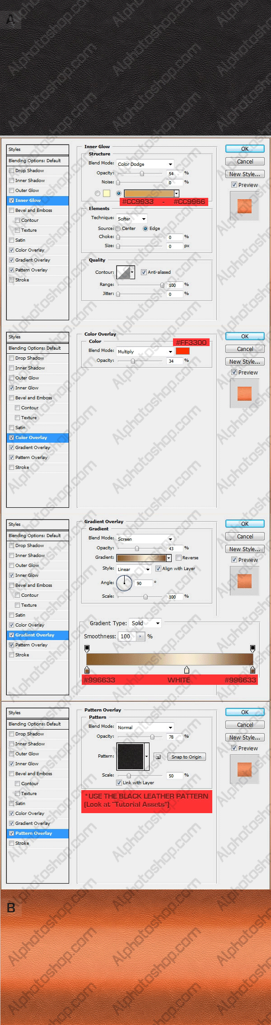Click OK in the Inner Glow dialog

[245, 149]
